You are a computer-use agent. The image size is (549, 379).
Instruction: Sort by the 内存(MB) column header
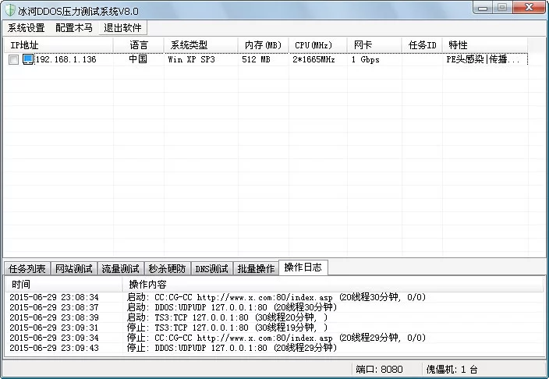pos(264,45)
